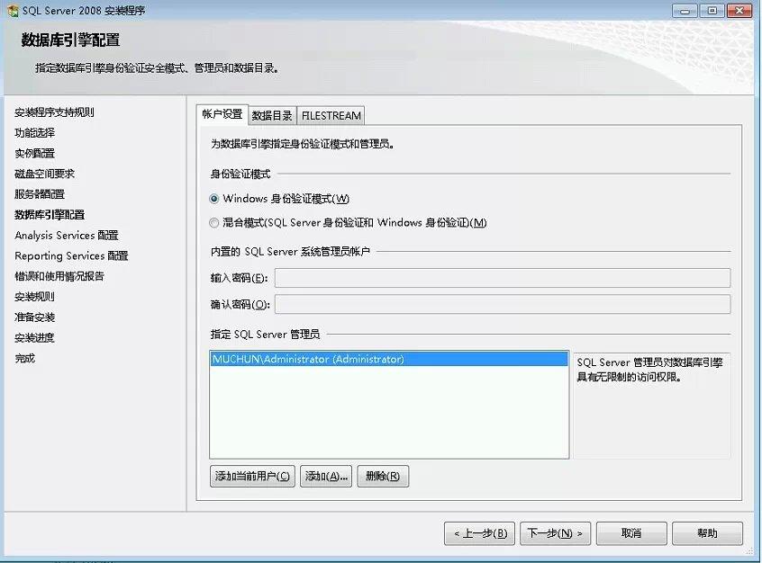Click 磁盘空间要求 step in sidebar

point(45,174)
